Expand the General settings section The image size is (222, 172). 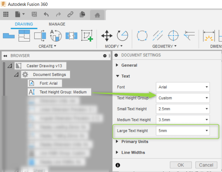tap(118, 65)
